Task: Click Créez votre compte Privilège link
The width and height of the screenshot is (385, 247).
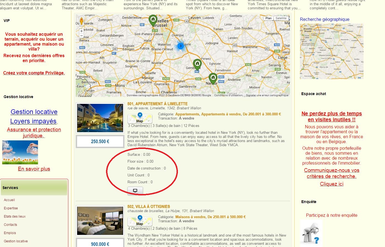Action: pos(34,73)
